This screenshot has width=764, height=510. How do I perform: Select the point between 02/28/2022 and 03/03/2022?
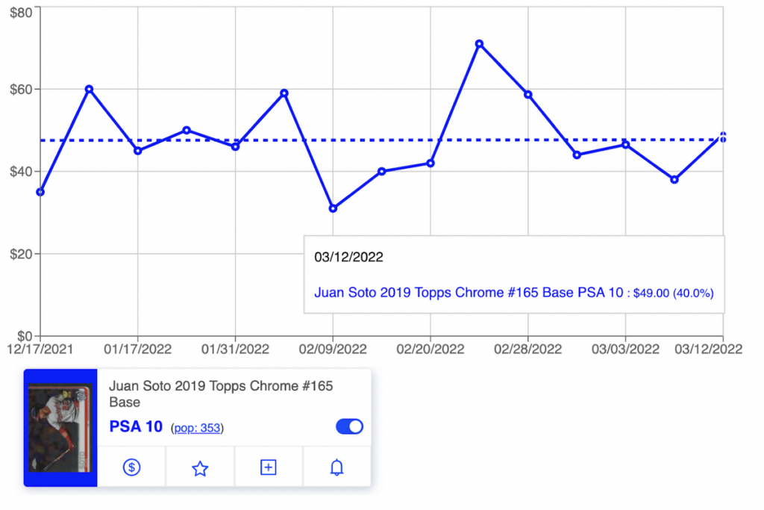point(577,155)
